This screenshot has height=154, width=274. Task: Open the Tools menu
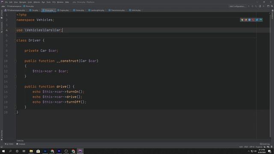pyautogui.click(x=48, y=2)
